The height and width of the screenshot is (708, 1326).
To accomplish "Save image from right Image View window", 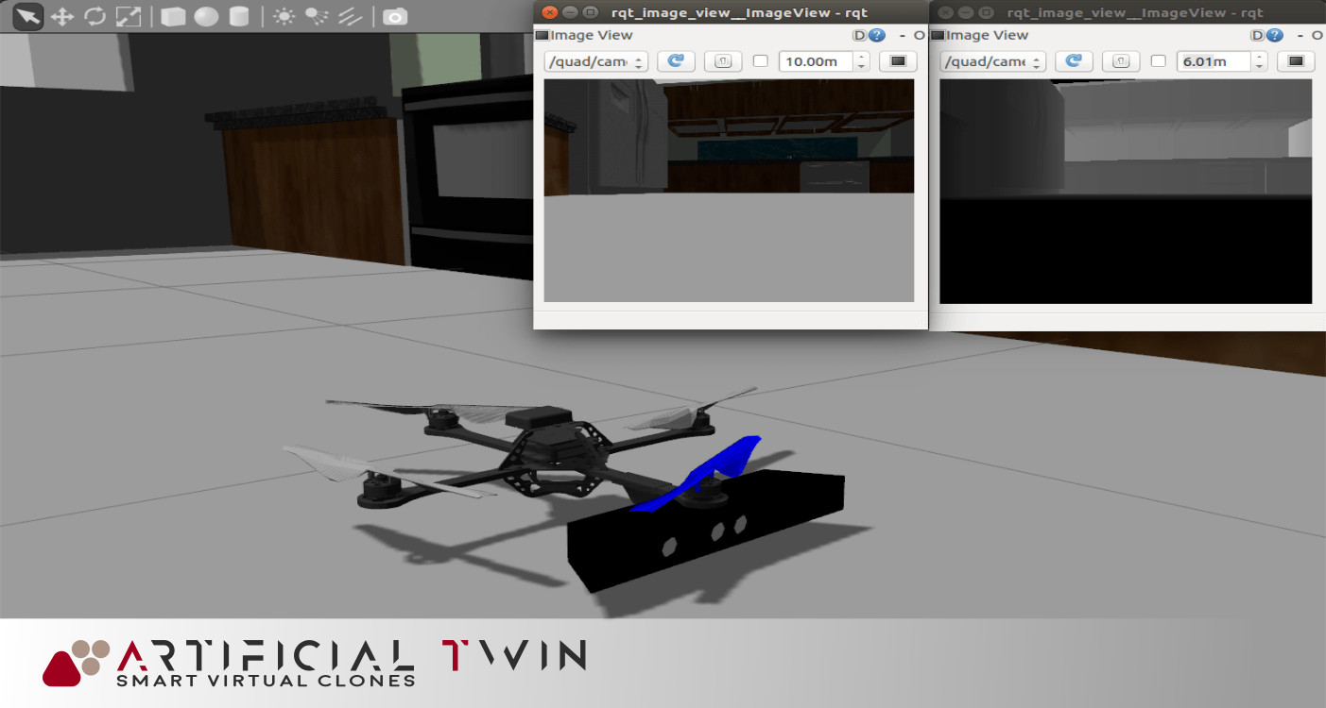I will pos(1296,61).
